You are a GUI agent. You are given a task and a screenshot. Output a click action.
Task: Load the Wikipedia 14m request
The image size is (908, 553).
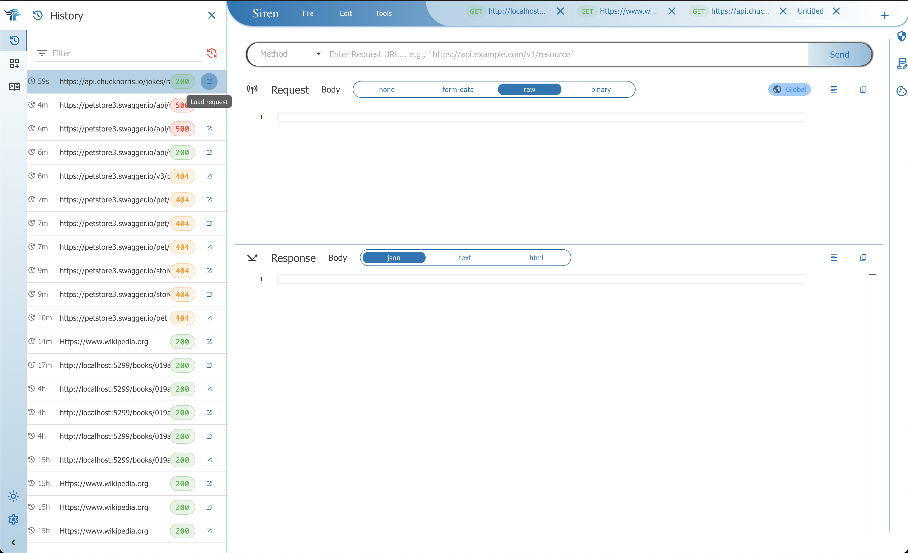(x=209, y=342)
